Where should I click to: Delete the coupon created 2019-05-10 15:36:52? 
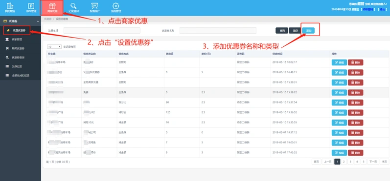[355, 113]
